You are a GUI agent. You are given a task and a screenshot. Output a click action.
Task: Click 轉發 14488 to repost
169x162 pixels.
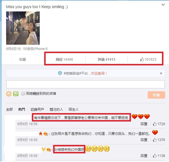click(x=64, y=59)
